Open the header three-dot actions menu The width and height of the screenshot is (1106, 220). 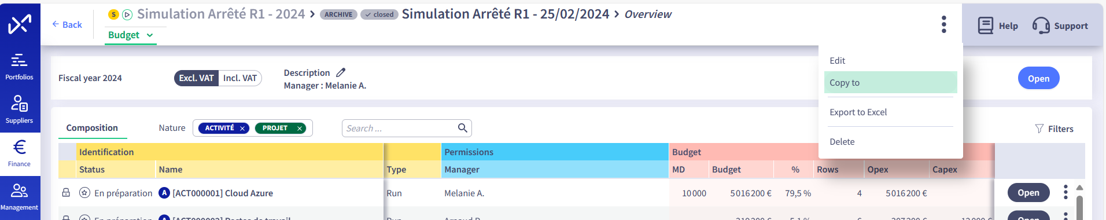[x=943, y=24]
